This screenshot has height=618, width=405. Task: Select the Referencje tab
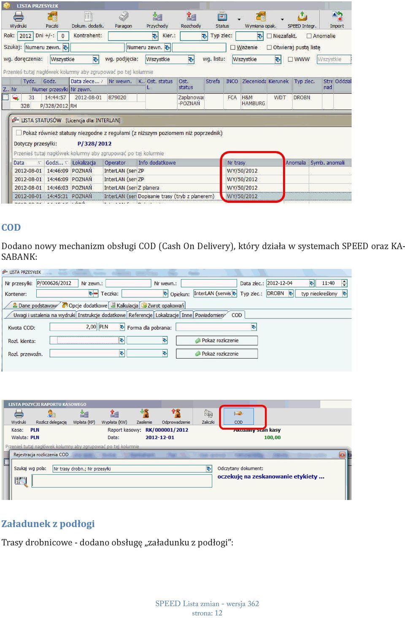(140, 315)
